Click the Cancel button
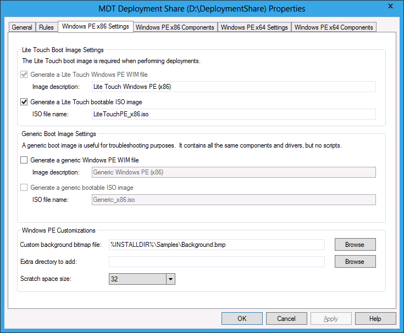Screen dimensions: 404x333 [x=286, y=319]
